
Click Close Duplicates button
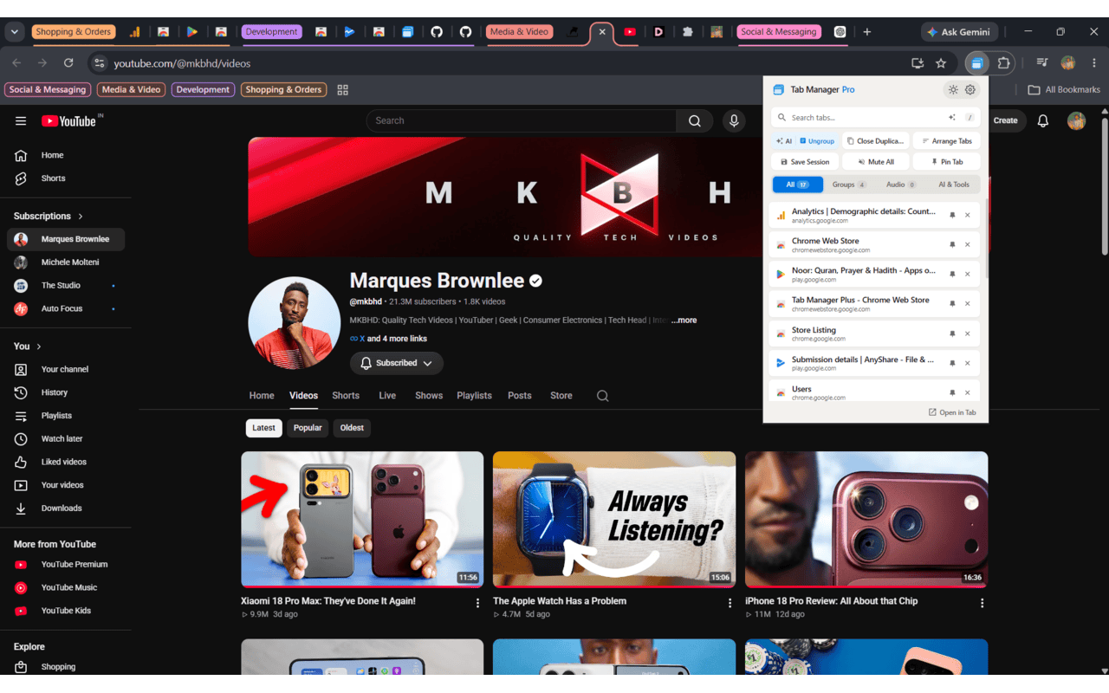[x=875, y=140]
